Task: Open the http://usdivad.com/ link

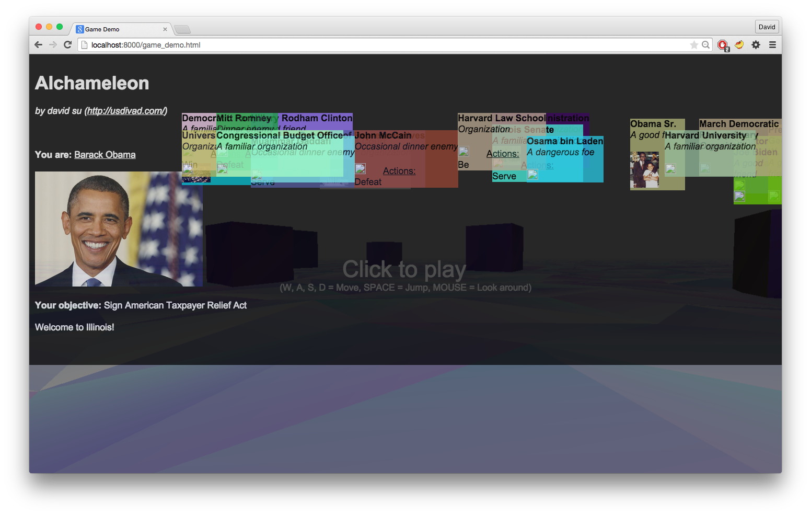Action: tap(126, 111)
